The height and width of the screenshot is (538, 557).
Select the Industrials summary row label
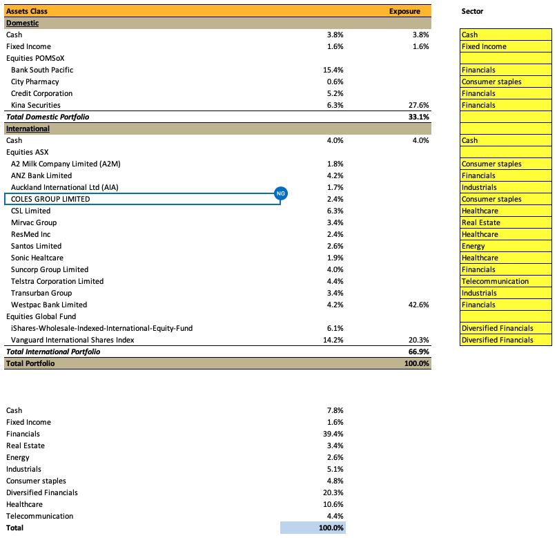pos(23,469)
